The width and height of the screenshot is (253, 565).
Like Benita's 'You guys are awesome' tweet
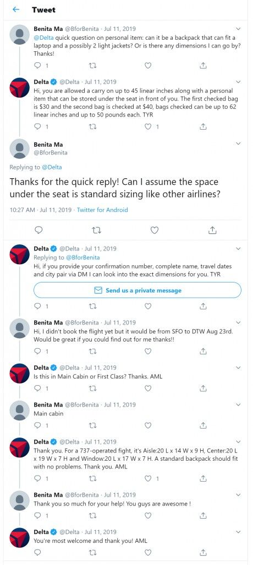(x=148, y=516)
